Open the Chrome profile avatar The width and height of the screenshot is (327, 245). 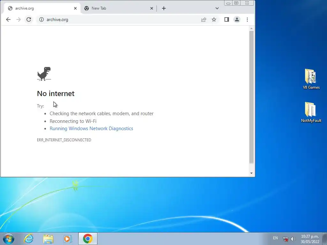[x=237, y=19]
